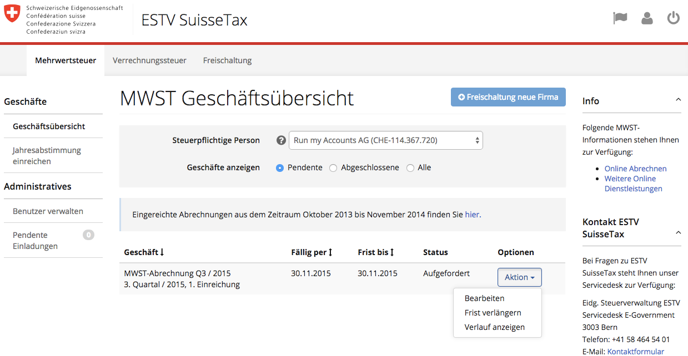This screenshot has height=356, width=688.
Task: Open the language flag icon
Action: coord(620,18)
